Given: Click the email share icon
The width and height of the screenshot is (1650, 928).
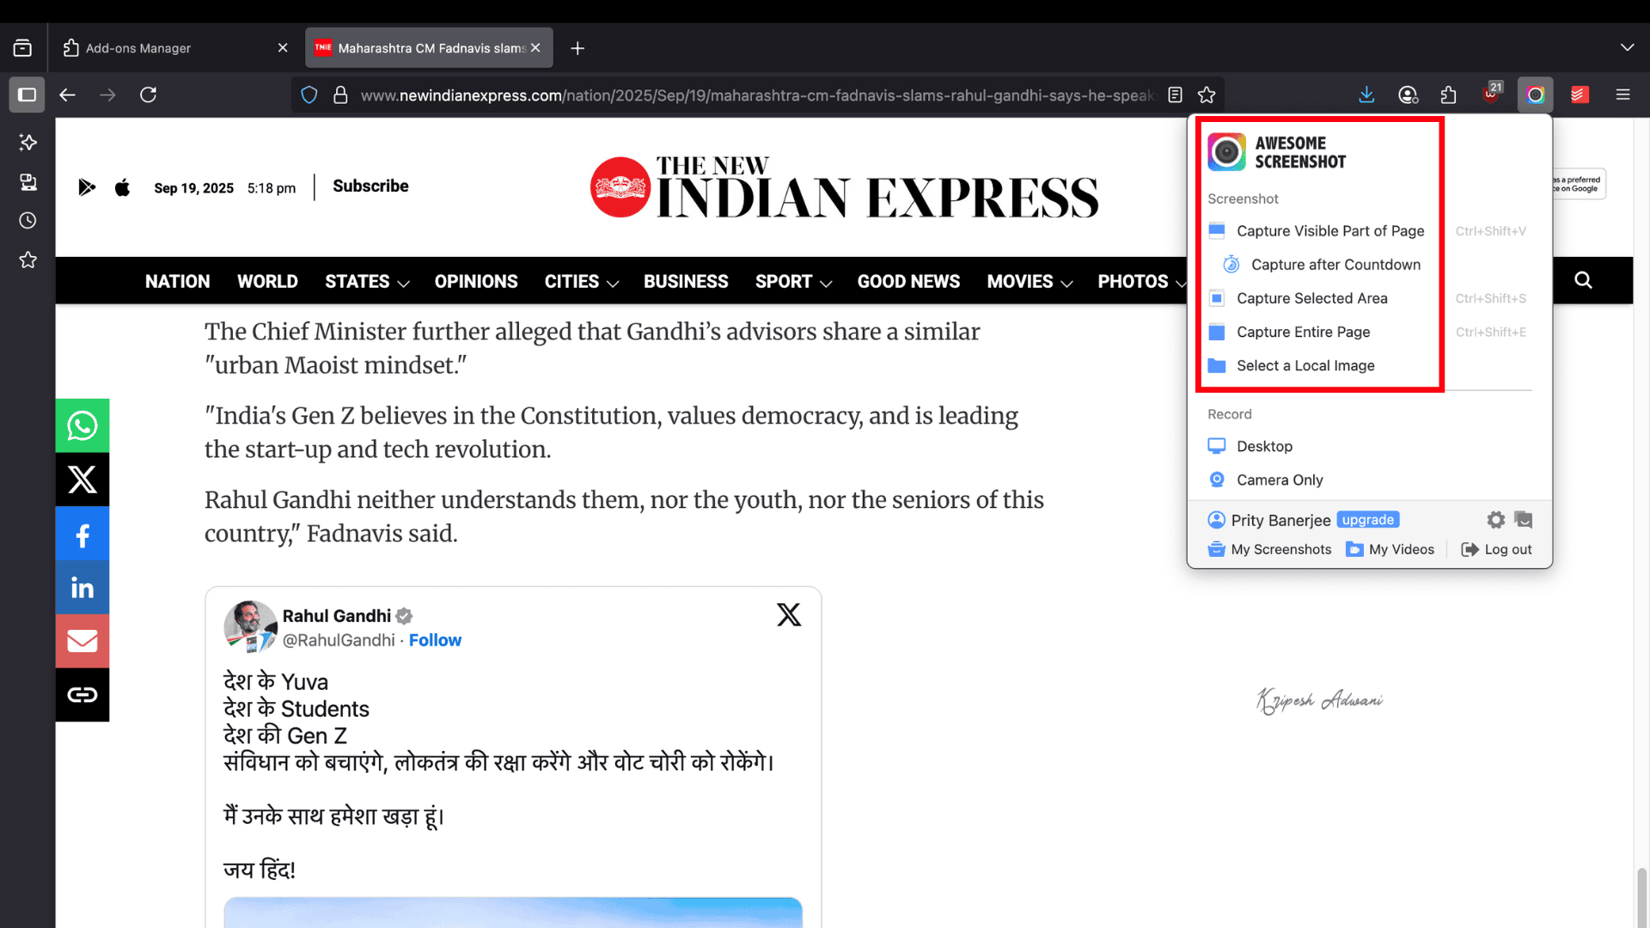Looking at the screenshot, I should coord(82,641).
